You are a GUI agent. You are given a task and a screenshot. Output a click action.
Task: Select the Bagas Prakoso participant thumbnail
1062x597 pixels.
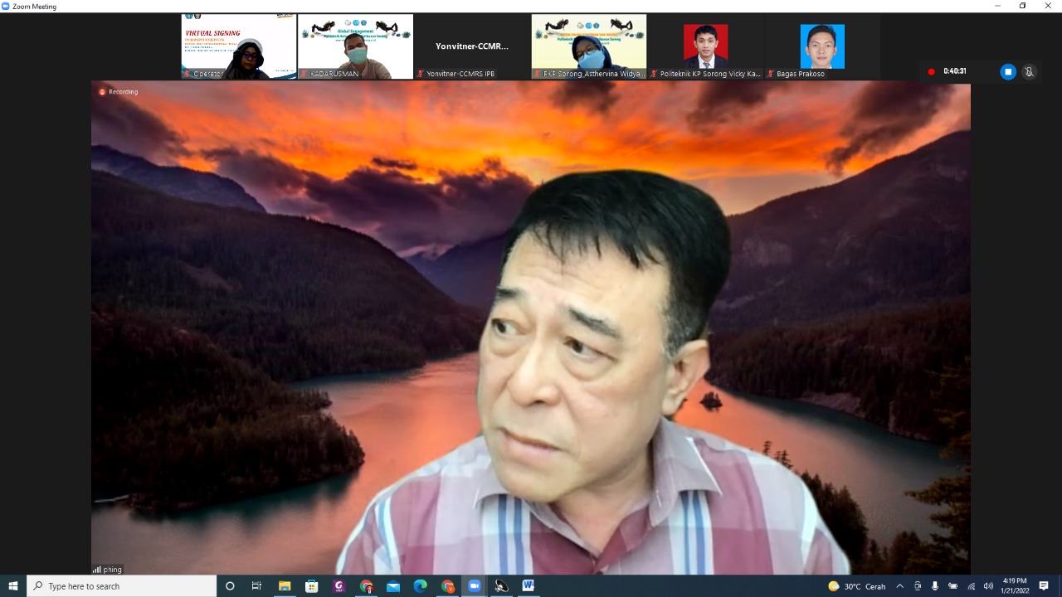tap(822, 46)
